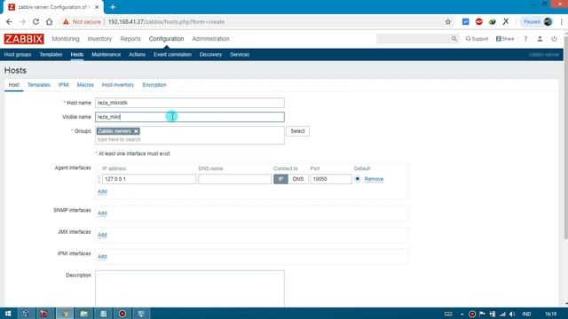Open the Services submenu
Viewport: 568px width, 319px height.
click(240, 55)
